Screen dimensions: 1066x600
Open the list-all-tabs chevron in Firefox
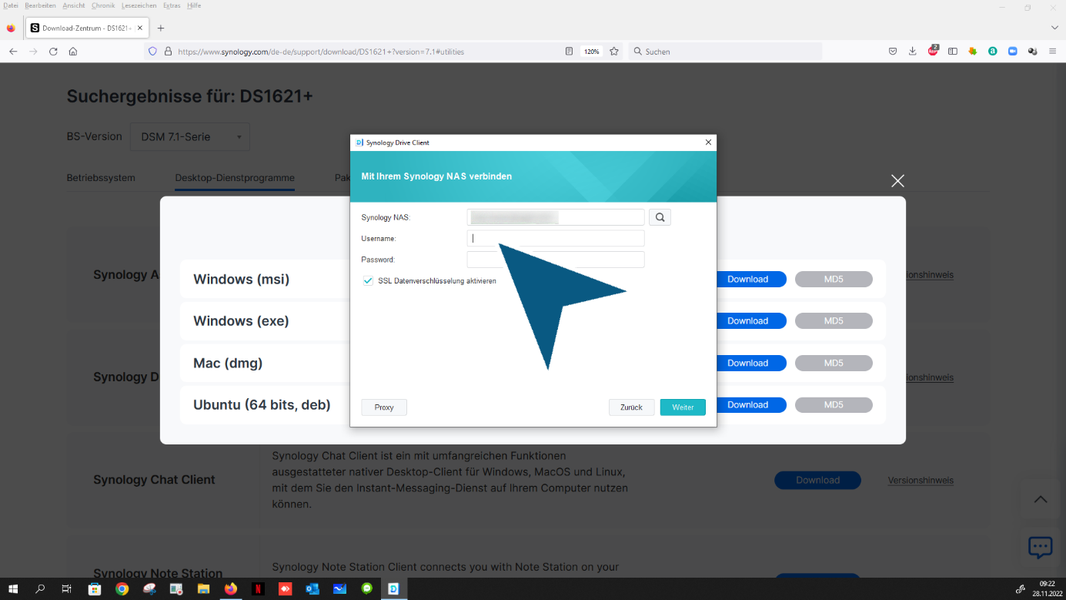(1054, 28)
